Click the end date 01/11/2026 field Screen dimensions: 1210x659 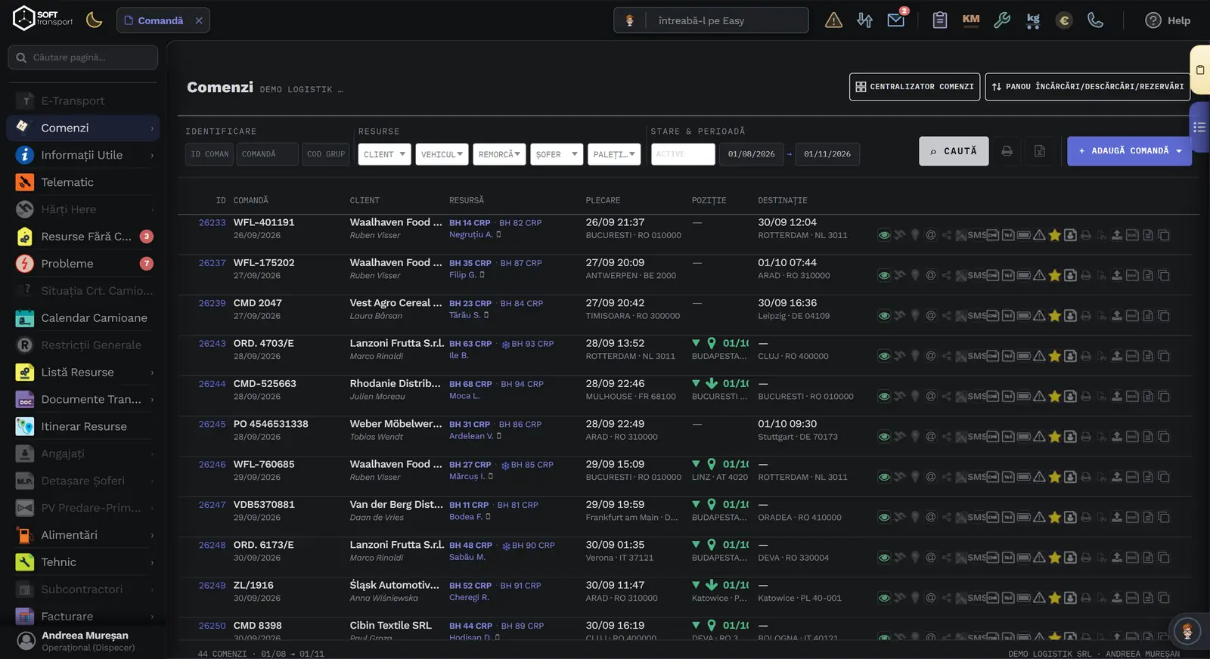click(827, 154)
